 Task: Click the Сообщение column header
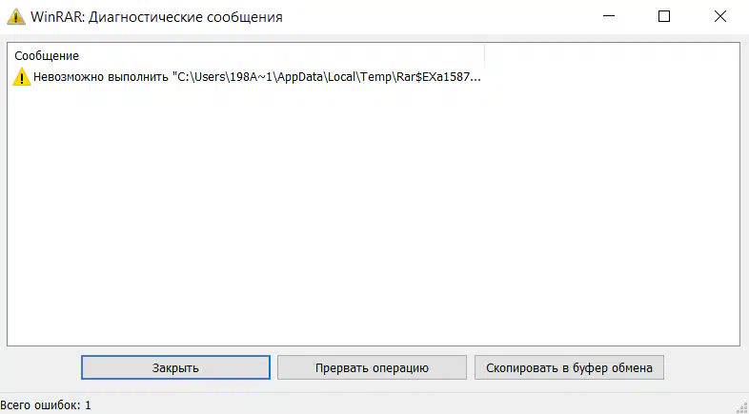coord(47,56)
